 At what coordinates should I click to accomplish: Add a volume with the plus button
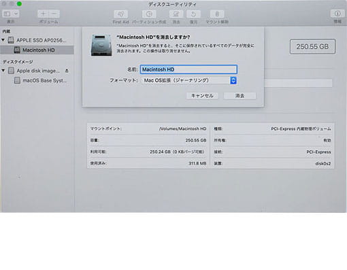pos(43,14)
